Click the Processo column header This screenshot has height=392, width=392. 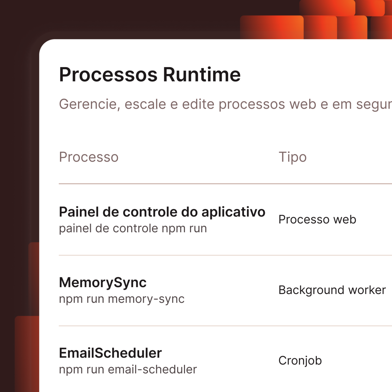tap(89, 157)
